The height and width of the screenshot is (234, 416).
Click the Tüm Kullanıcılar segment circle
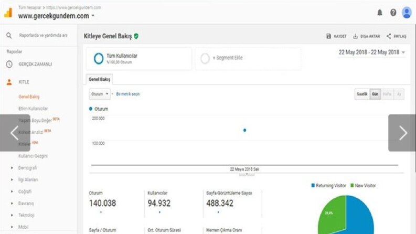99,58
